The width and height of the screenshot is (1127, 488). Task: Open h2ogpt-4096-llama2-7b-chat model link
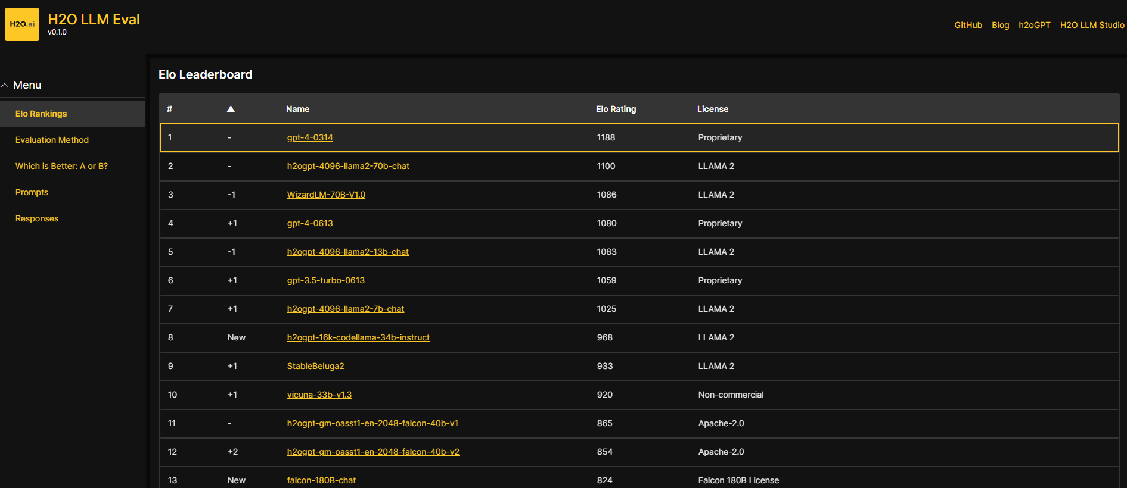coord(346,309)
